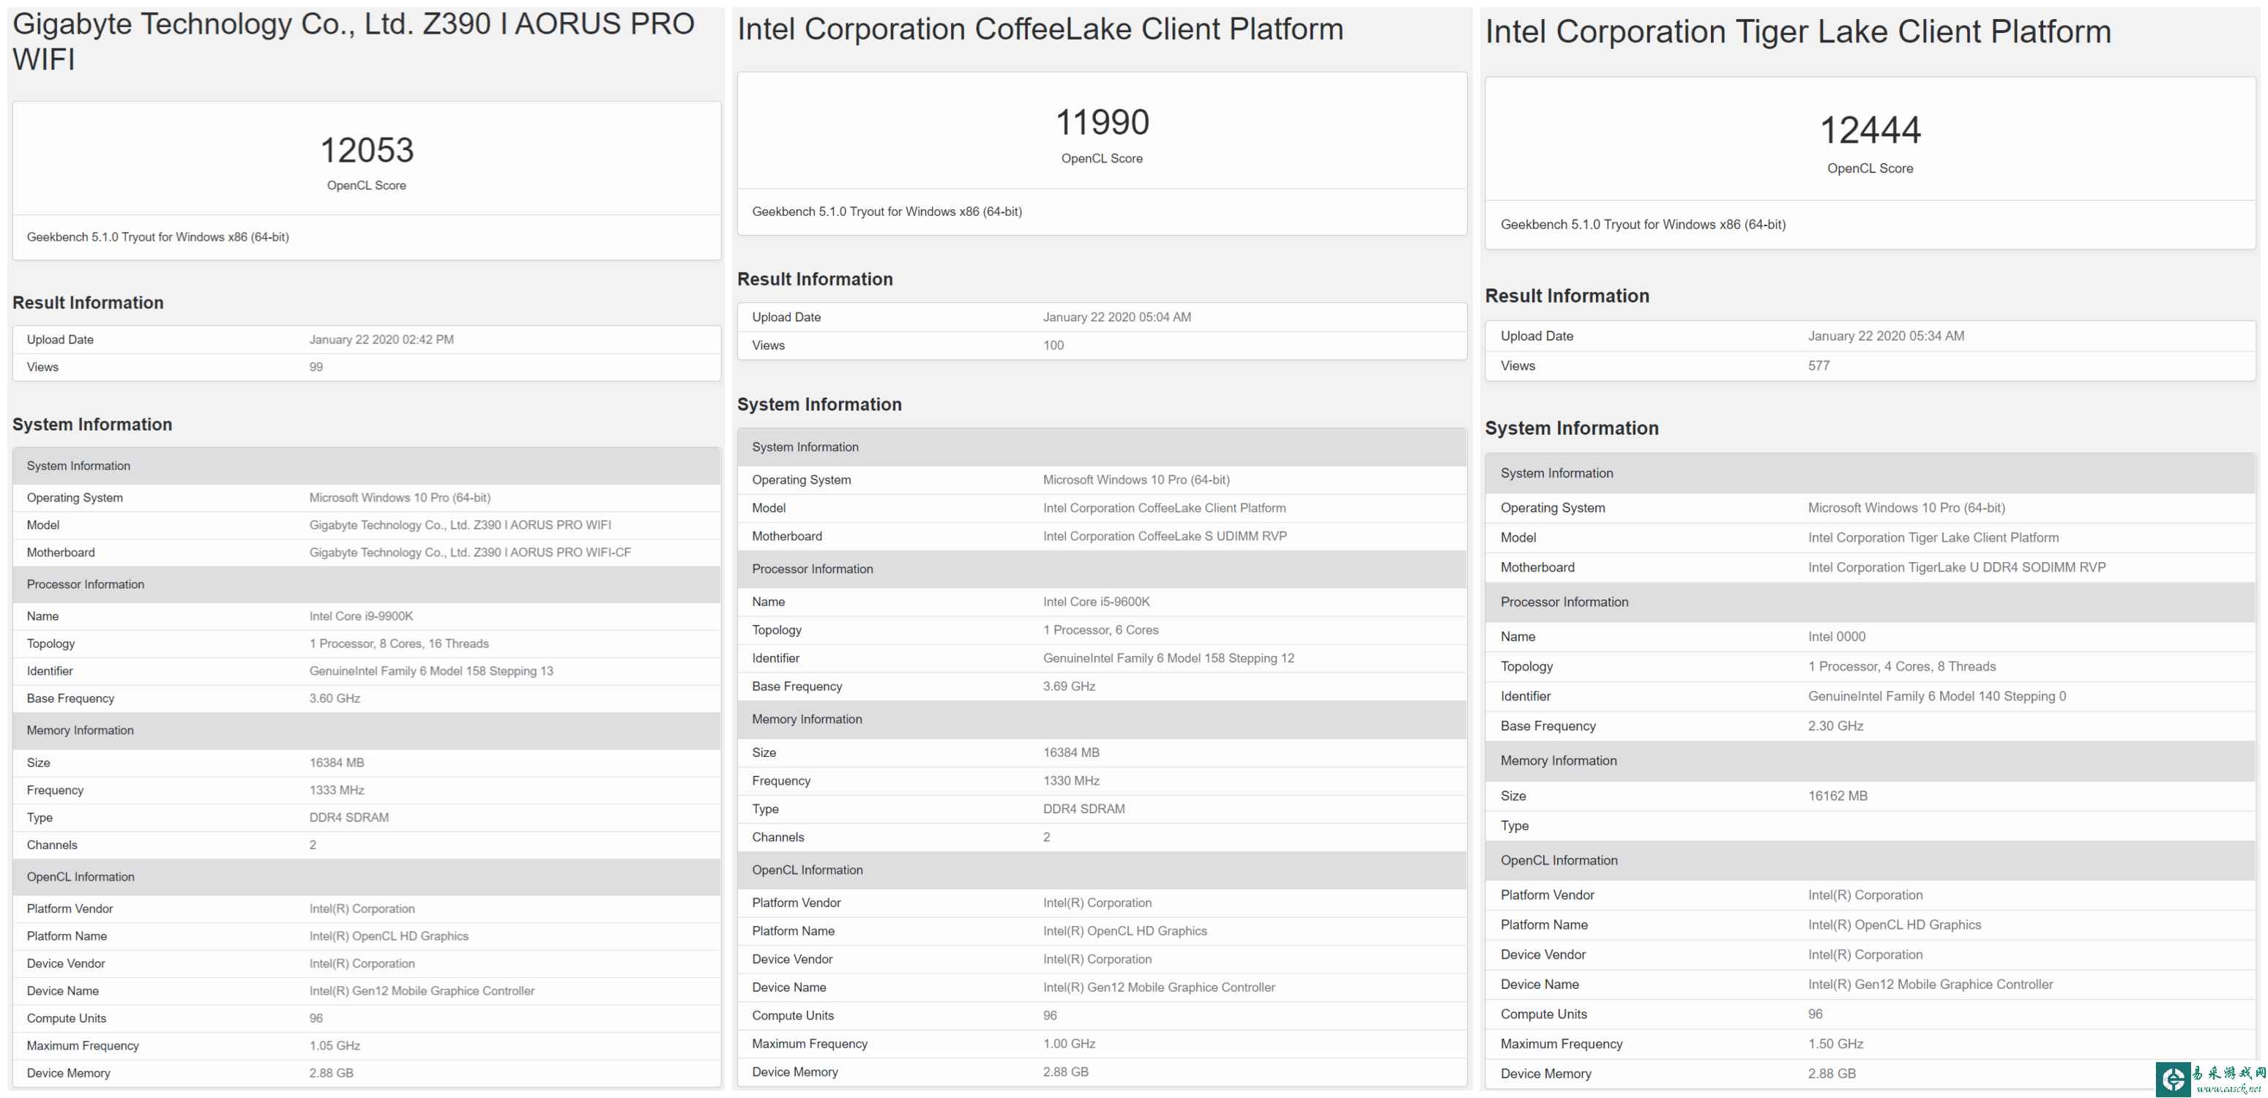Click base frequency 3.69 GHz
2268x1098 pixels.
[1069, 687]
